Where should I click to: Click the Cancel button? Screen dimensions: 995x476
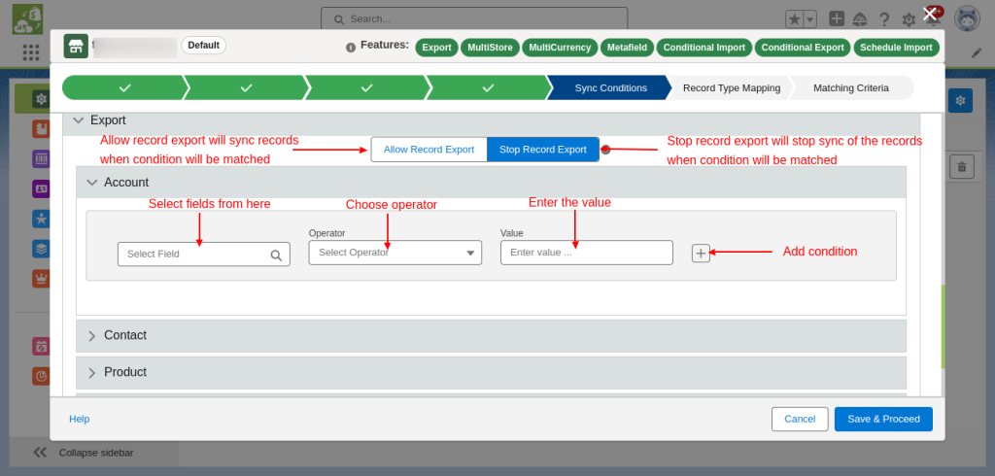(800, 419)
